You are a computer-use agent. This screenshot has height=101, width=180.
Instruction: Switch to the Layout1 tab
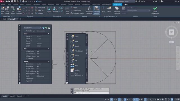(x=12, y=96)
